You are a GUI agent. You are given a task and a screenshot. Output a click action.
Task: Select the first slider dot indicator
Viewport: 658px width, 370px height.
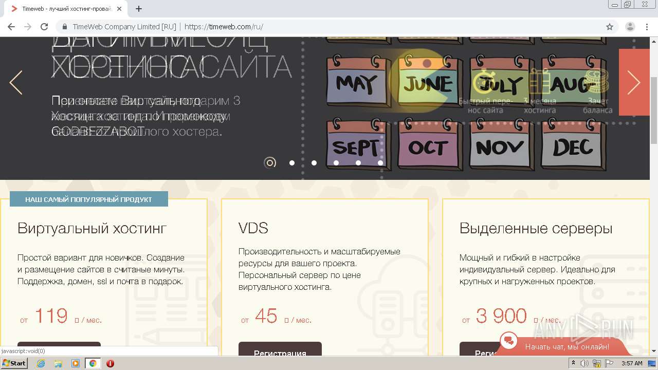(270, 163)
